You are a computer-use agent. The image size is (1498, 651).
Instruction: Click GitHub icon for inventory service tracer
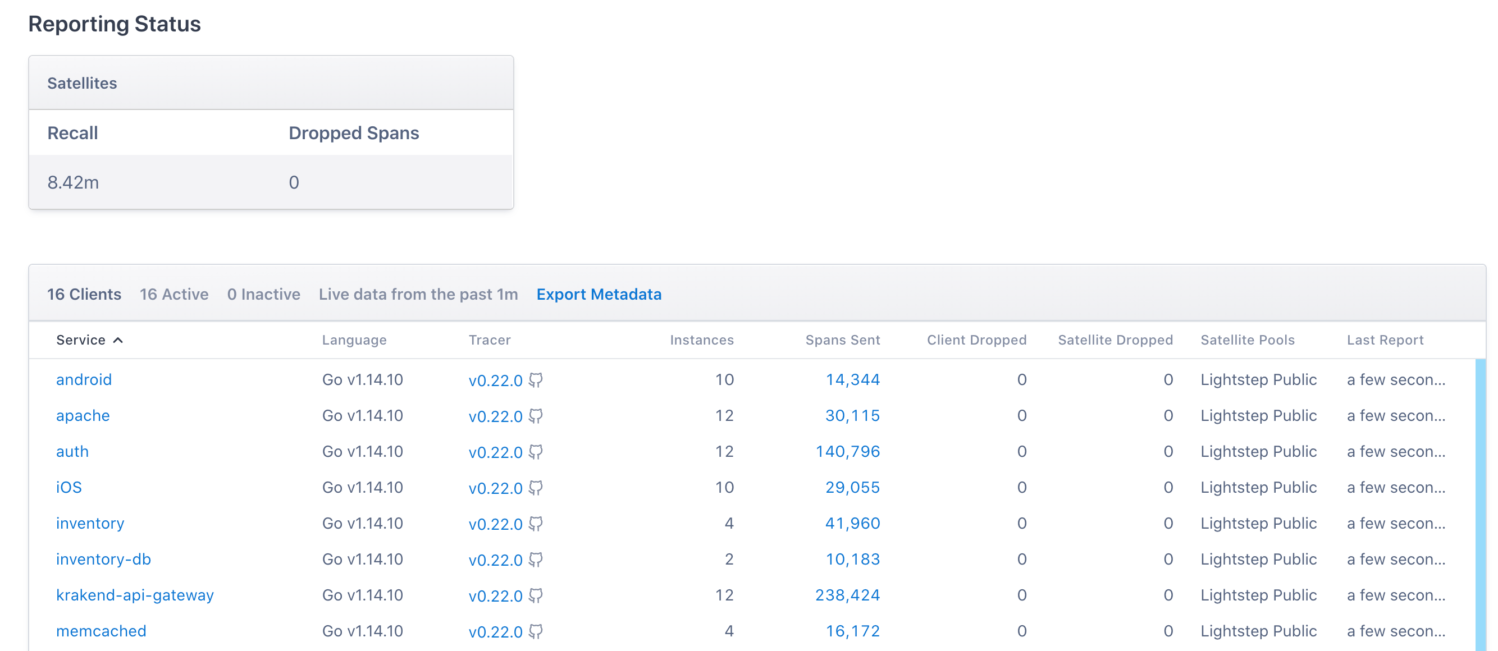pyautogui.click(x=536, y=524)
